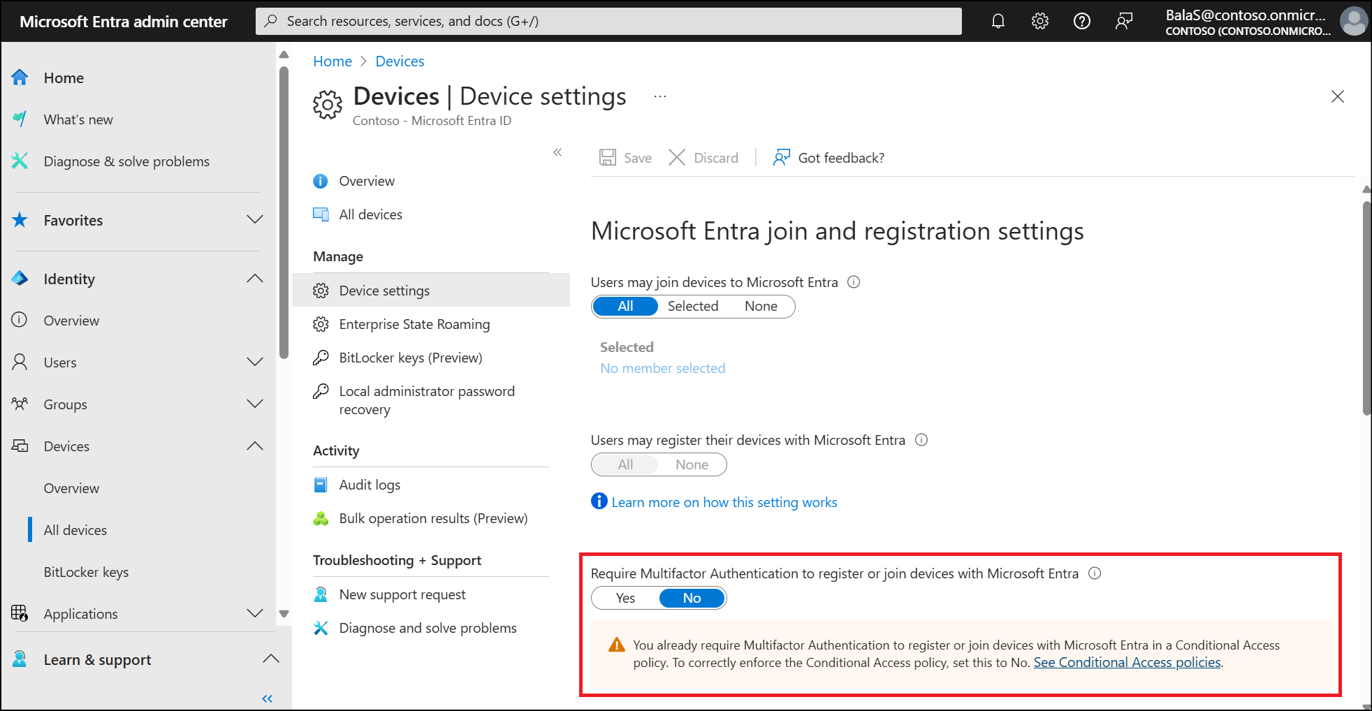The image size is (1372, 711).
Task: Click the main content vertical scrollbar
Action: click(x=1366, y=307)
